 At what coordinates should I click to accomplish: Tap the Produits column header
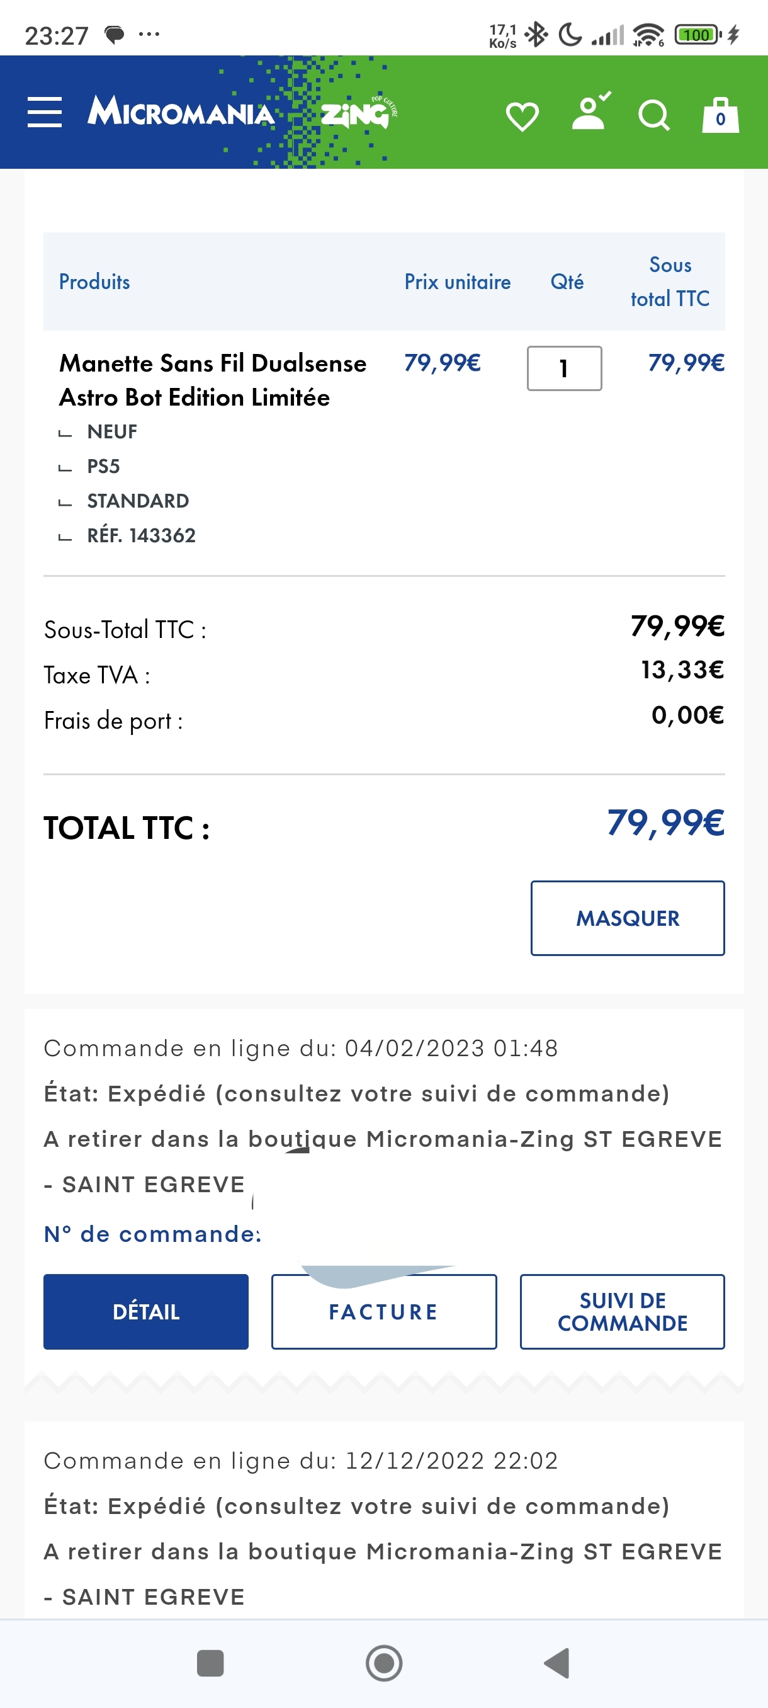tap(94, 282)
